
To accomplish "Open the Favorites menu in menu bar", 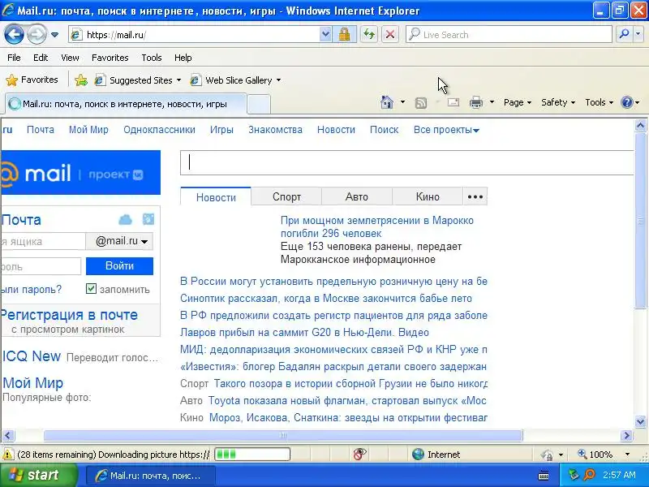I will coord(110,58).
